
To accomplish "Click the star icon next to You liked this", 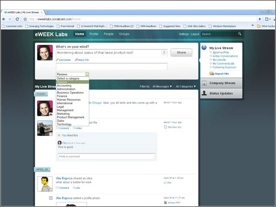I will 59,135.
